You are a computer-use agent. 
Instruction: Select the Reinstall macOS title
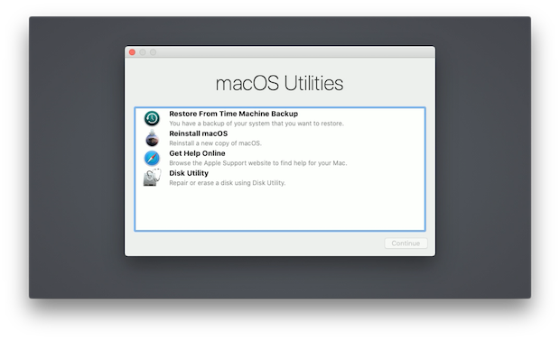point(198,133)
